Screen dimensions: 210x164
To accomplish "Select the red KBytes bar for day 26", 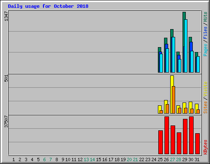I will 167,135.
